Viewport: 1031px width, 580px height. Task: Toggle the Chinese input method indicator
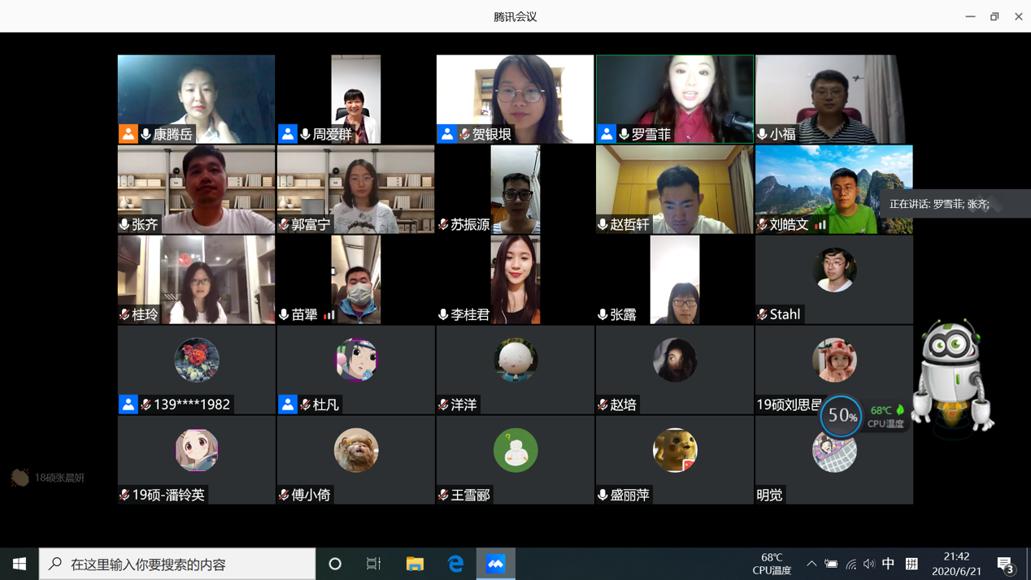point(889,563)
